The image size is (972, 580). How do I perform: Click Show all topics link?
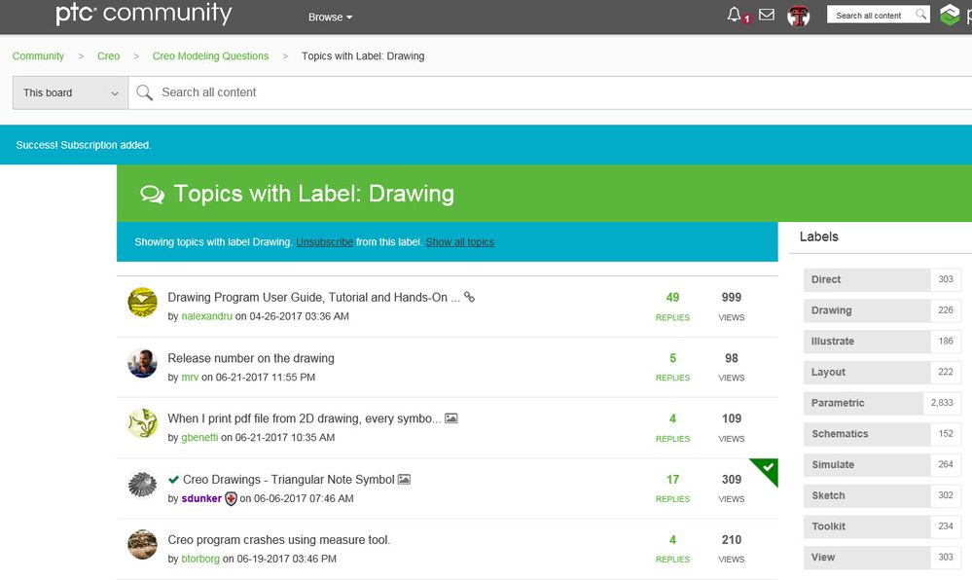point(460,242)
